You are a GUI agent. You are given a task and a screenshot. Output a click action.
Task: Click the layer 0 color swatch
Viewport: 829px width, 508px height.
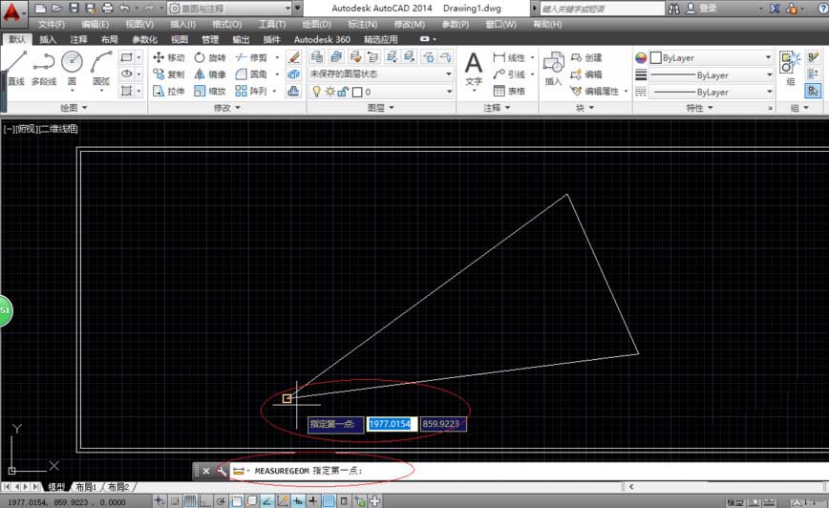point(357,92)
